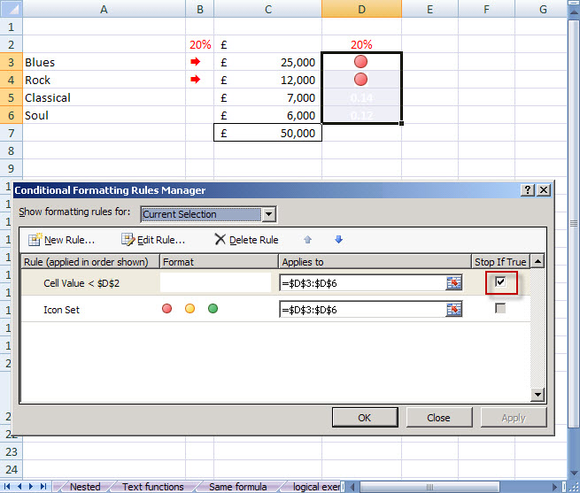Click the Applies to field for Cell Value

[x=361, y=283]
